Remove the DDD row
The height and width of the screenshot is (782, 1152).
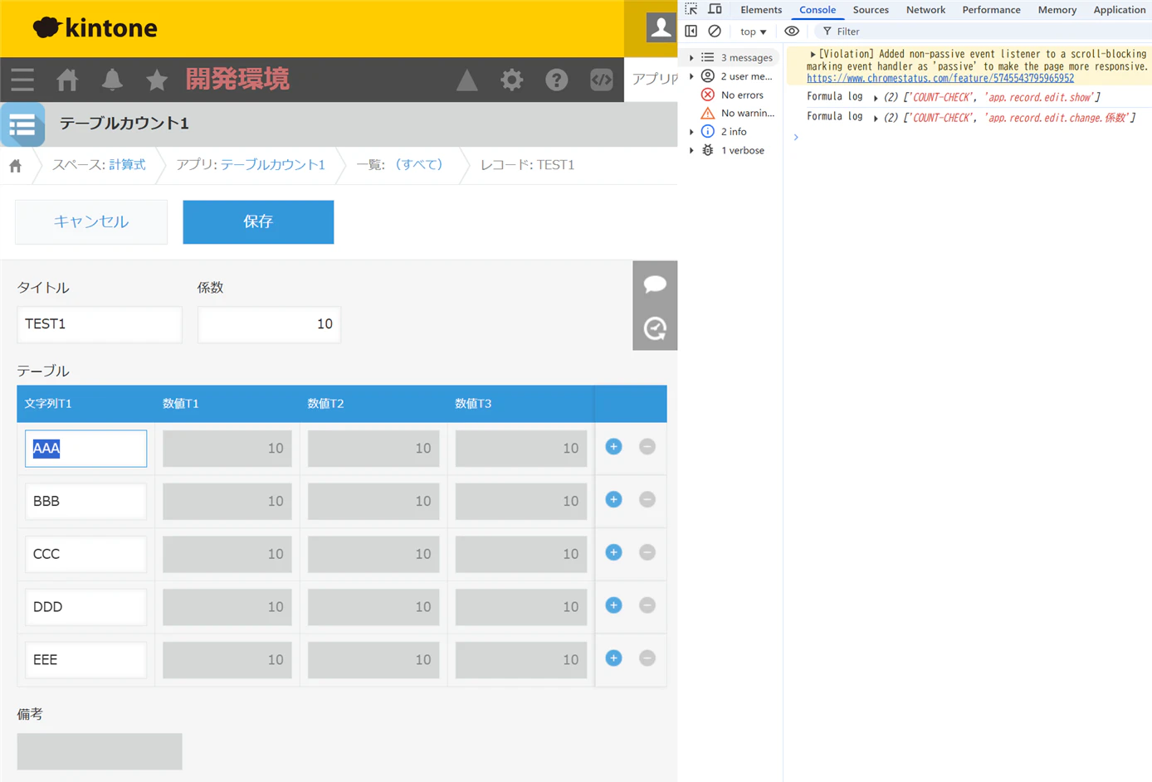click(x=647, y=605)
